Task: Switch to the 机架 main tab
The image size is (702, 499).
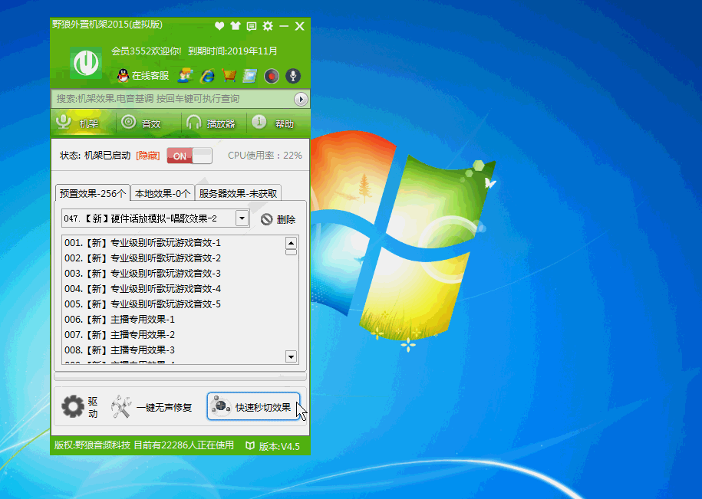Action: [x=84, y=123]
